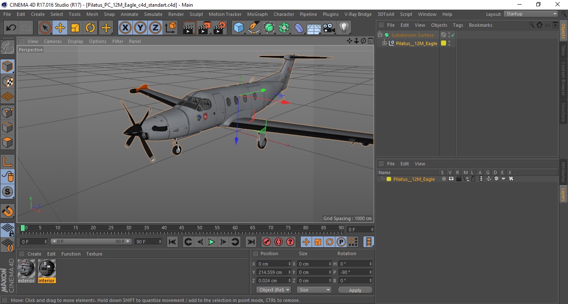Toggle the Autokeying button
The width and height of the screenshot is (568, 304).
[x=279, y=242]
